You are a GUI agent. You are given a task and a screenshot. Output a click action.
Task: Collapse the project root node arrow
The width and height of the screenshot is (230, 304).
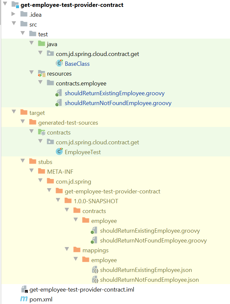pyautogui.click(x=5, y=4)
